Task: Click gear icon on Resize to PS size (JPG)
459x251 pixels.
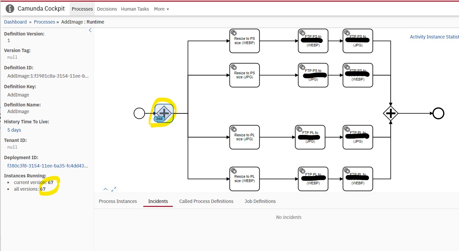Action: 234,67
